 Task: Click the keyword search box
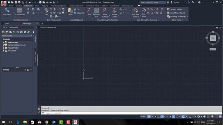[x=153, y=2]
